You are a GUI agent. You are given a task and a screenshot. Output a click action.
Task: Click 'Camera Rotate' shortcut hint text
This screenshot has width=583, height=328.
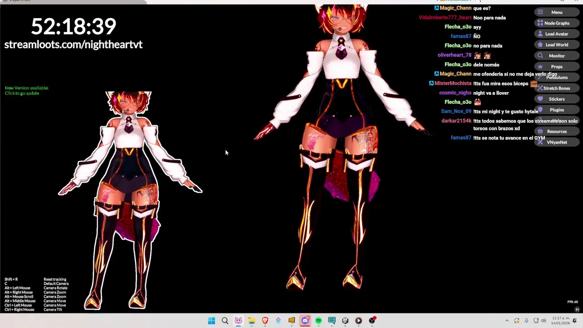point(56,288)
